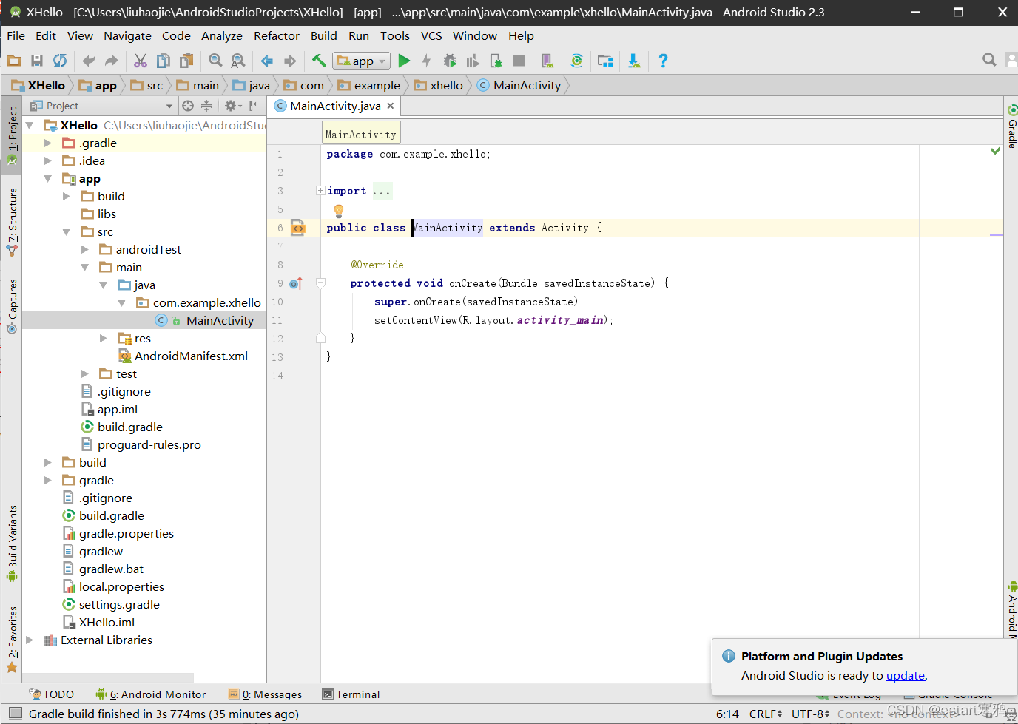Open the Terminal tool window button
Viewport: 1018px width, 724px height.
351,694
